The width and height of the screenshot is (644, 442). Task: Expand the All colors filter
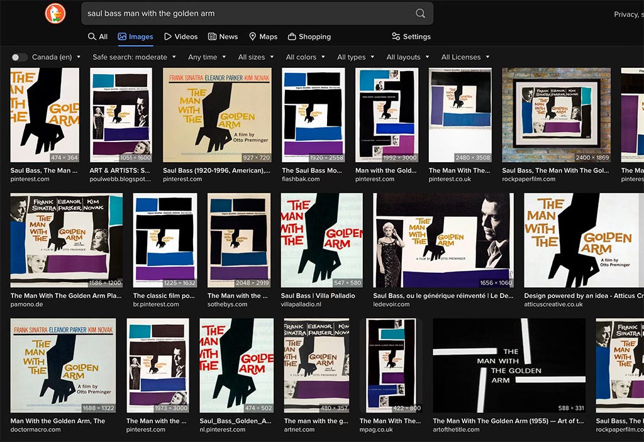click(x=306, y=57)
